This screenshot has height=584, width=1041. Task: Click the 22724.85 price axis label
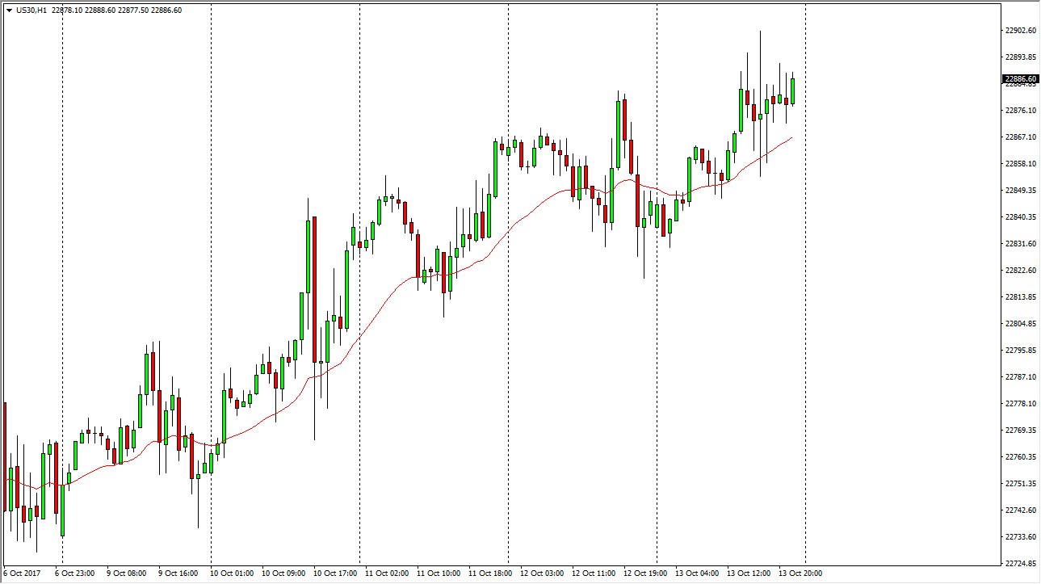click(x=1020, y=564)
